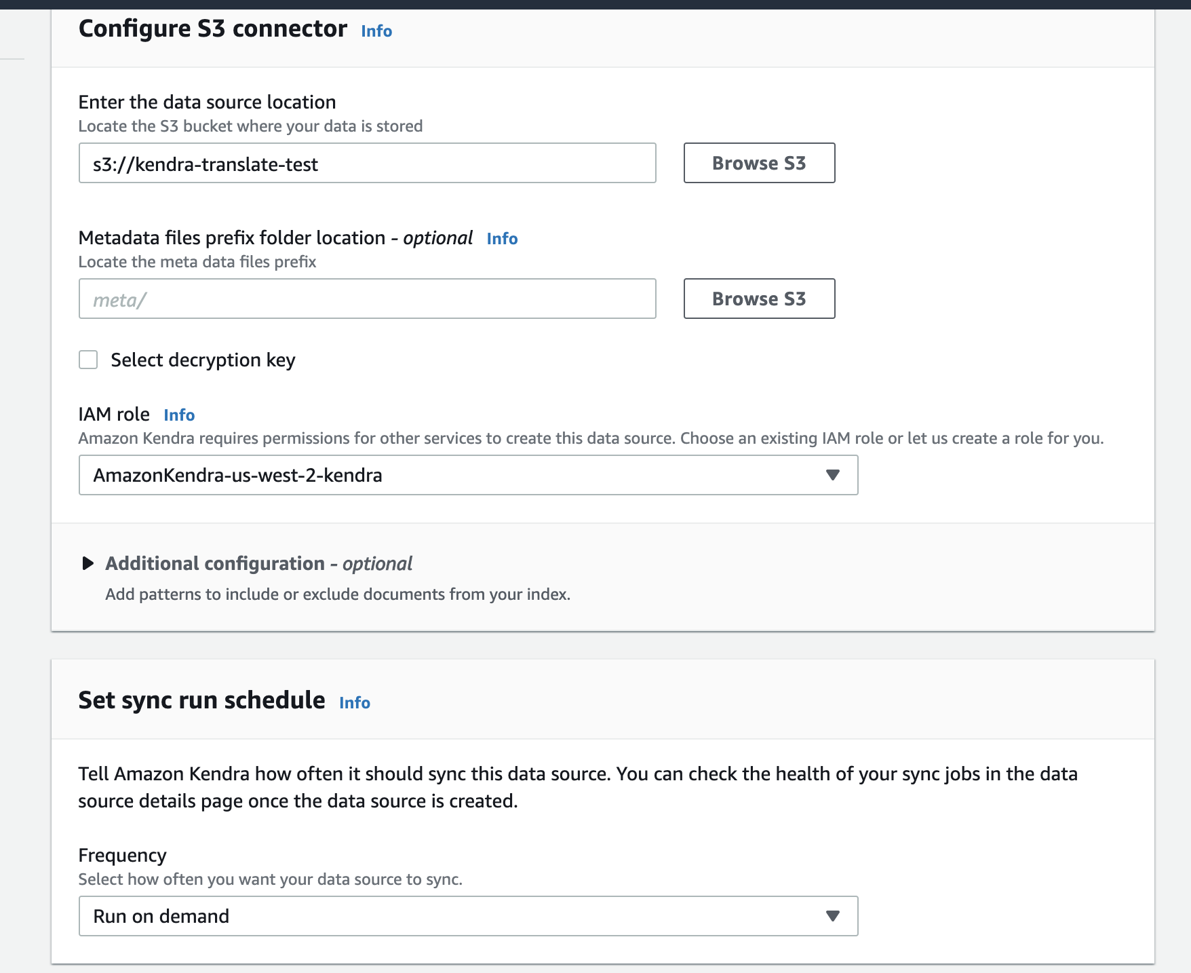Click the arrow icon on IAM role dropdown
The width and height of the screenshot is (1191, 973).
[833, 475]
